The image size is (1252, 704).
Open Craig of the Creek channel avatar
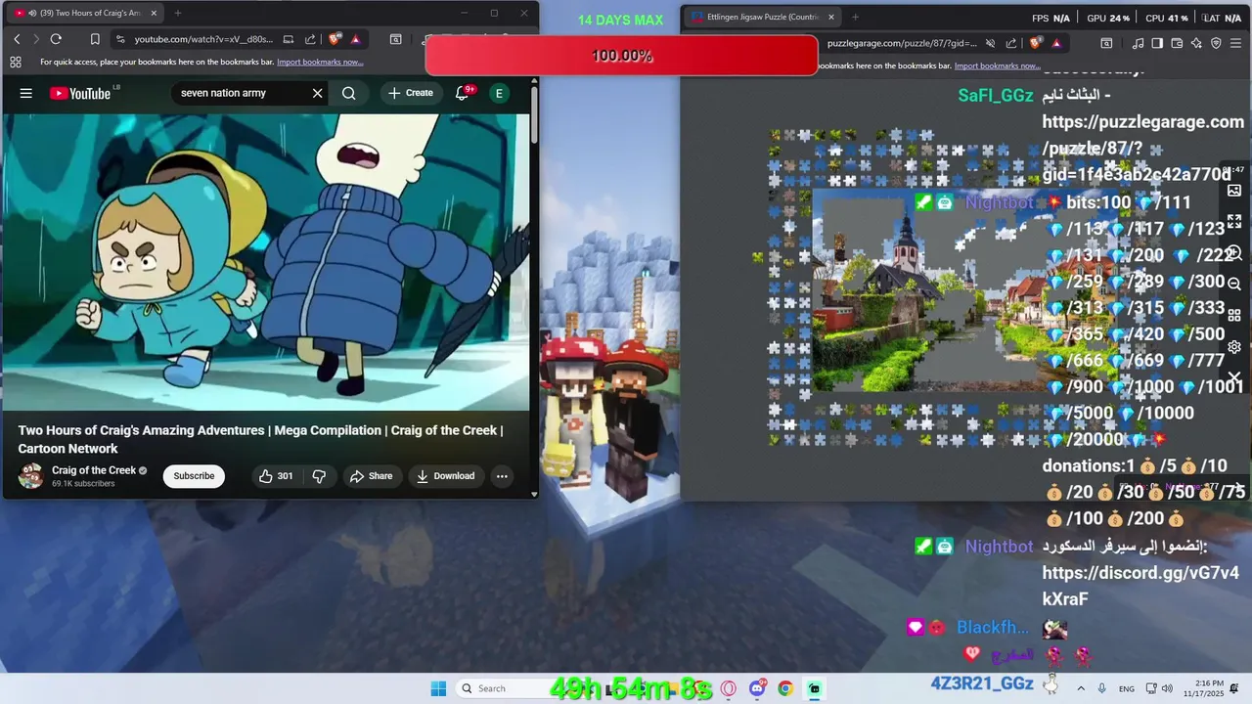[x=31, y=476]
